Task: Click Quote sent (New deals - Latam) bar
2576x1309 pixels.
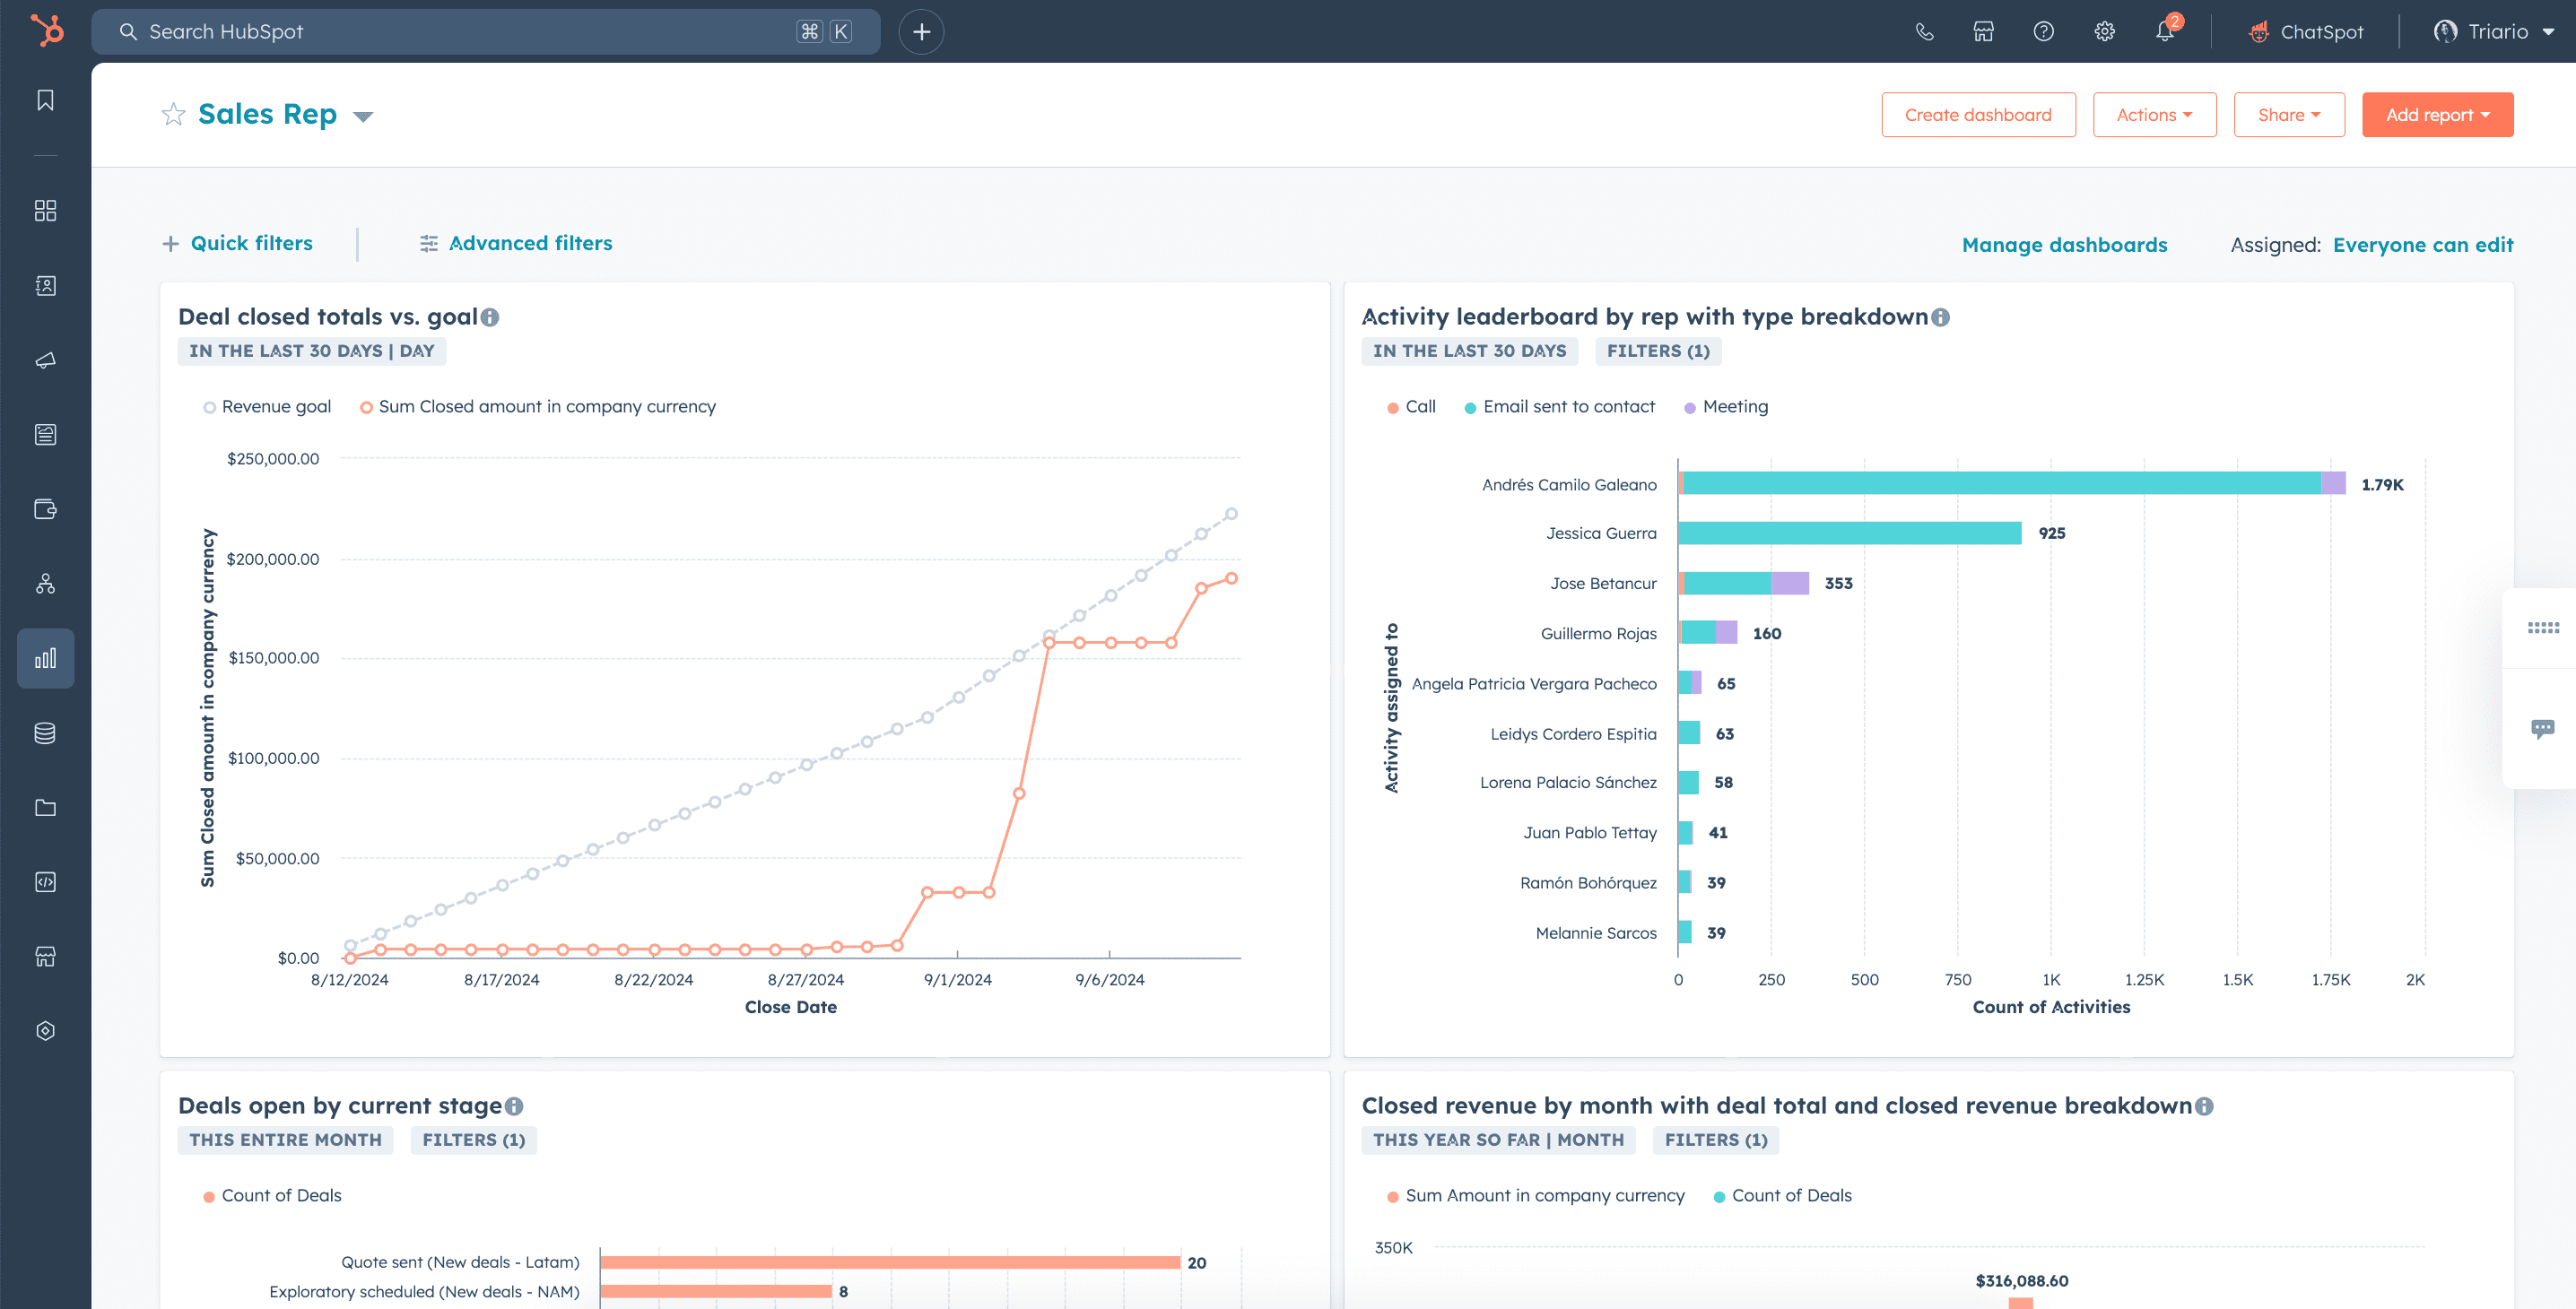Action: [890, 1263]
